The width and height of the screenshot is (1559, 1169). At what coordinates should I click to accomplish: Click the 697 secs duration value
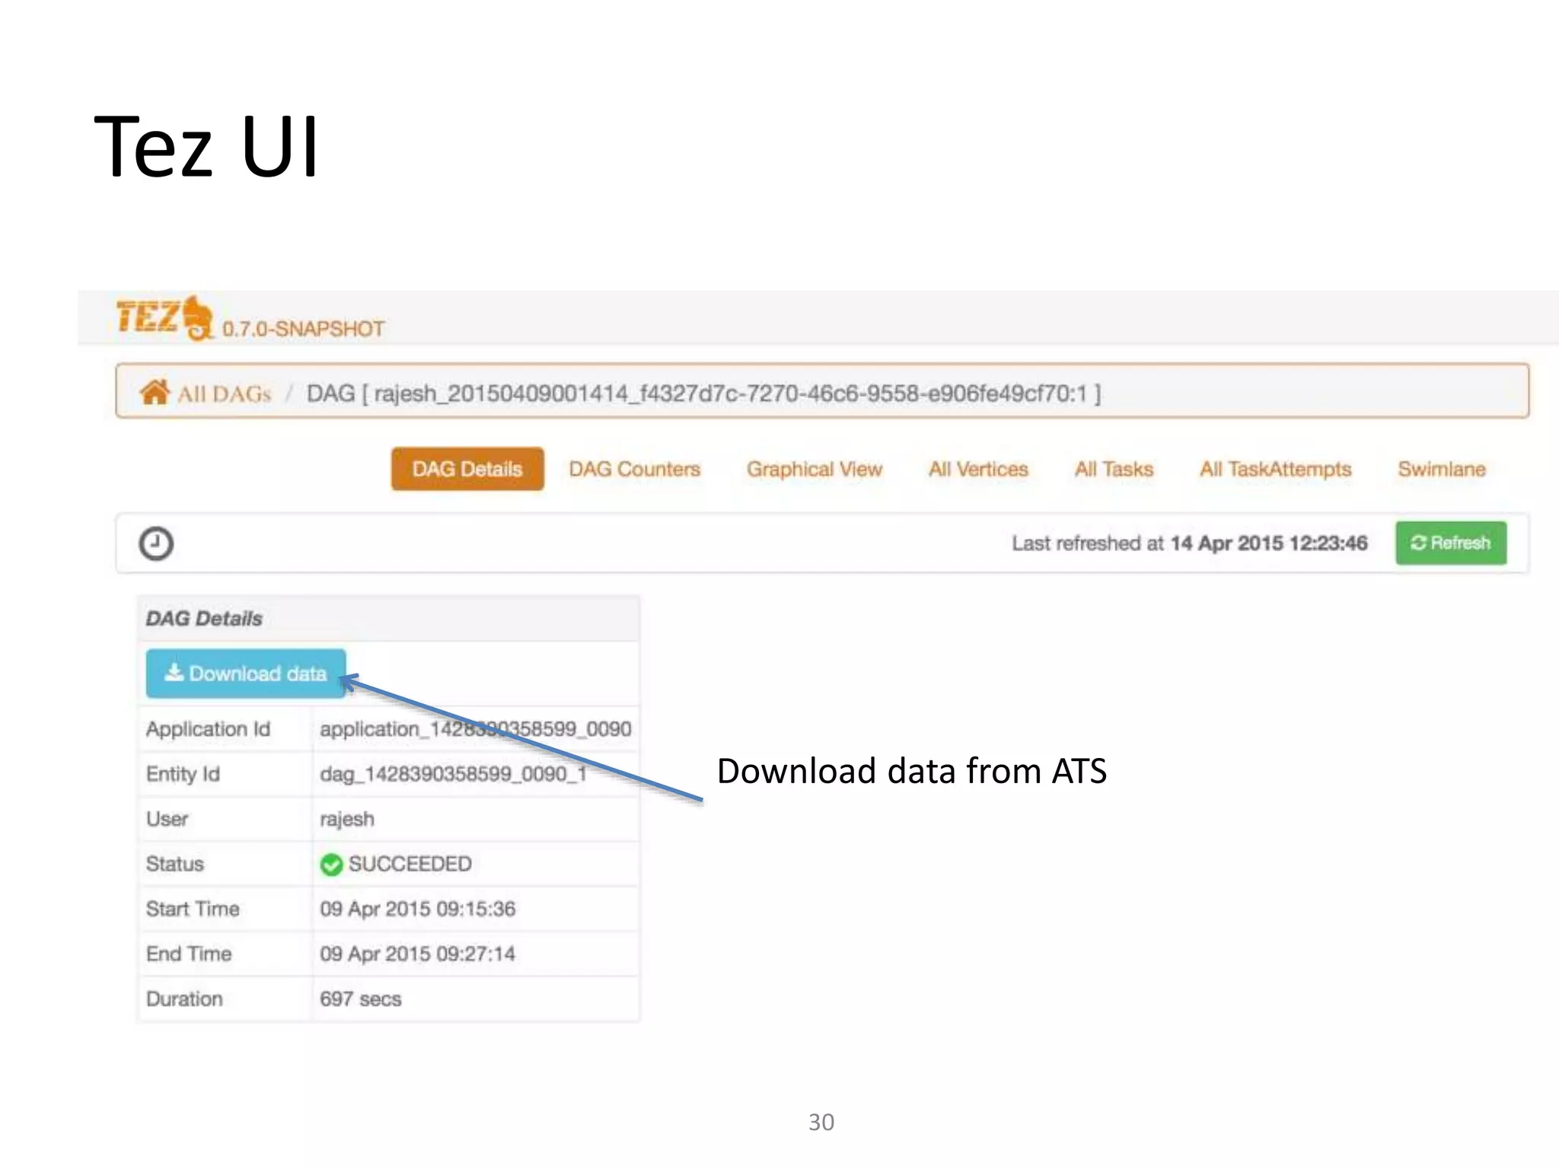[x=361, y=999]
